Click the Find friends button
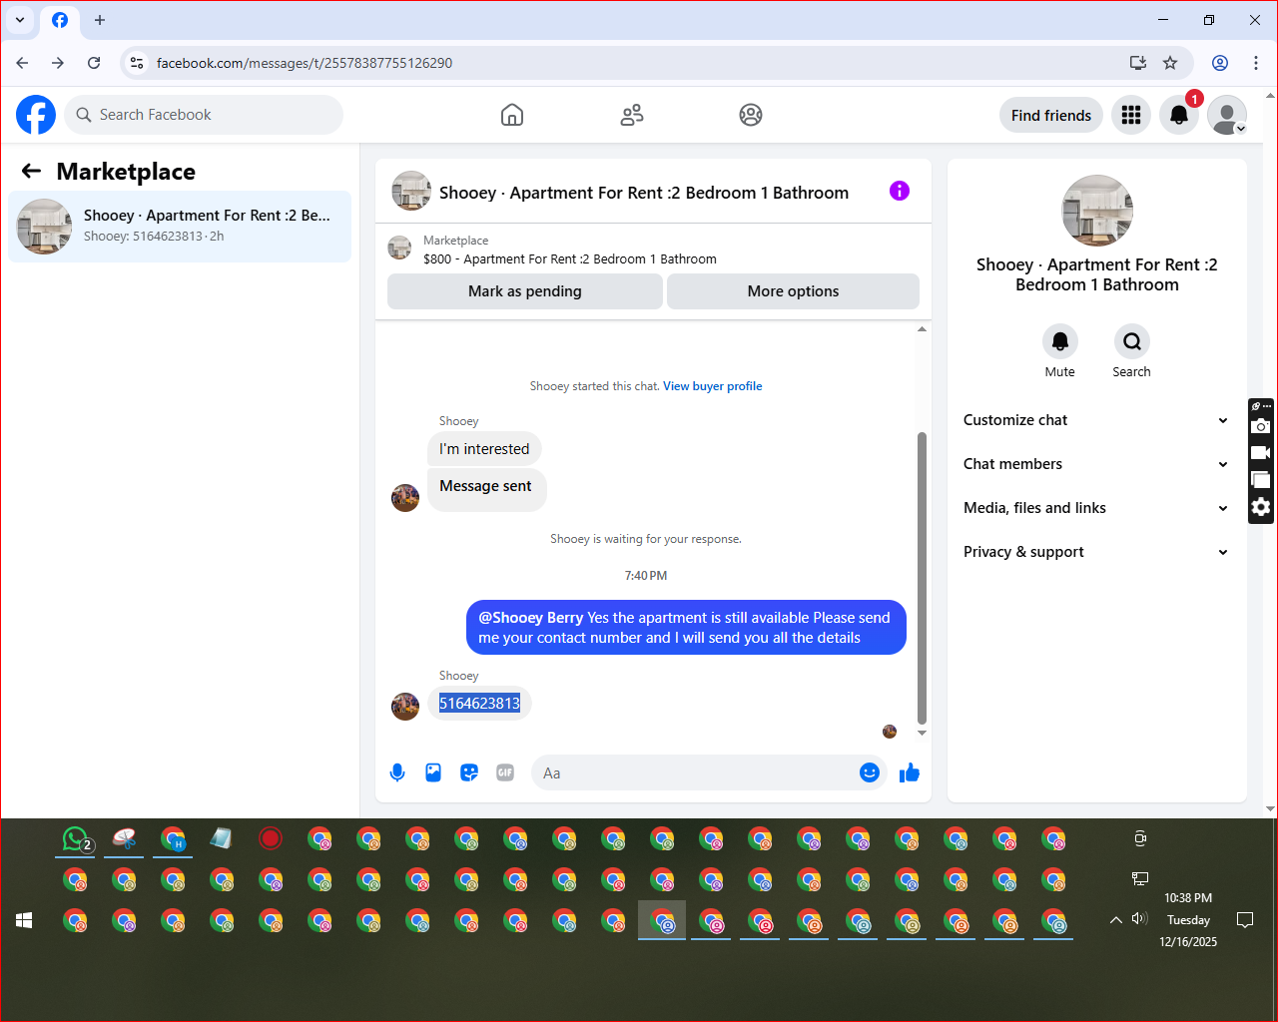1278x1022 pixels. [1051, 115]
